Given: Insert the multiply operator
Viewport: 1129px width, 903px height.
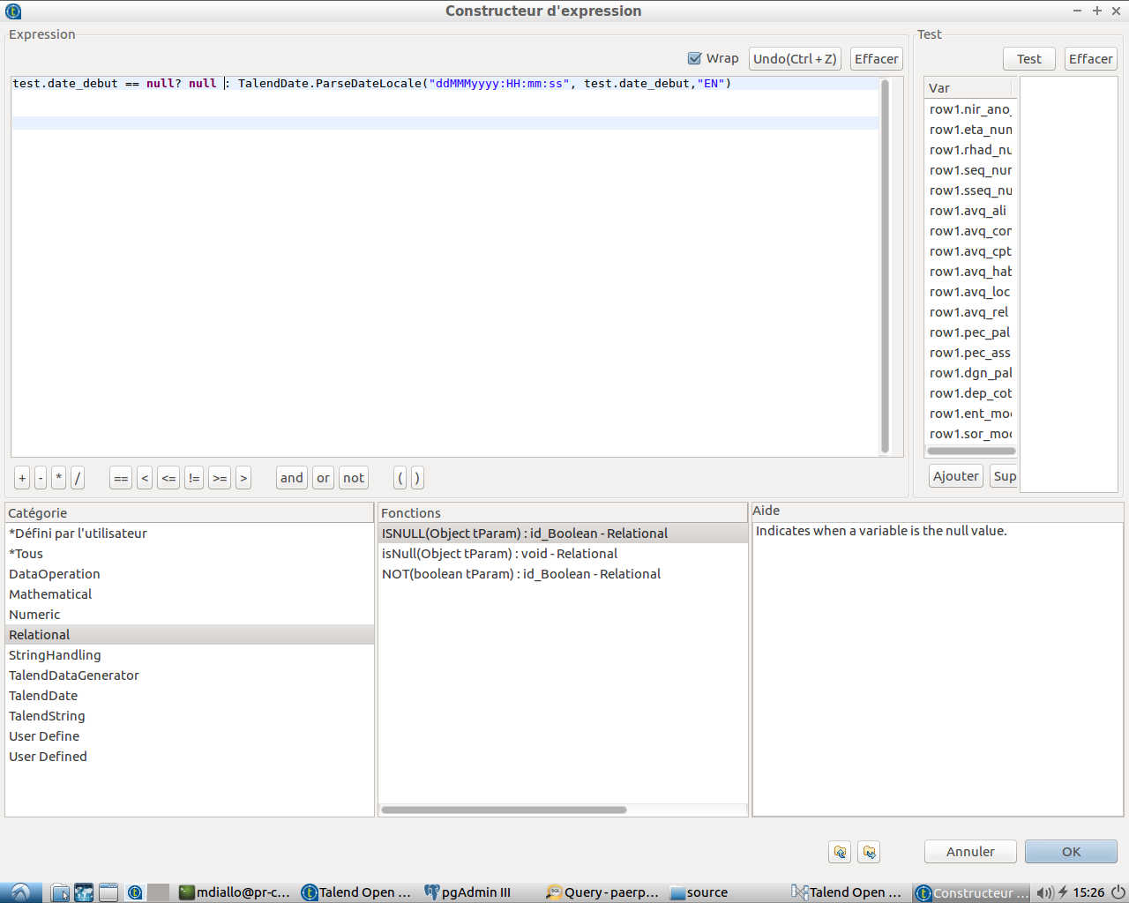Looking at the screenshot, I should pos(58,478).
